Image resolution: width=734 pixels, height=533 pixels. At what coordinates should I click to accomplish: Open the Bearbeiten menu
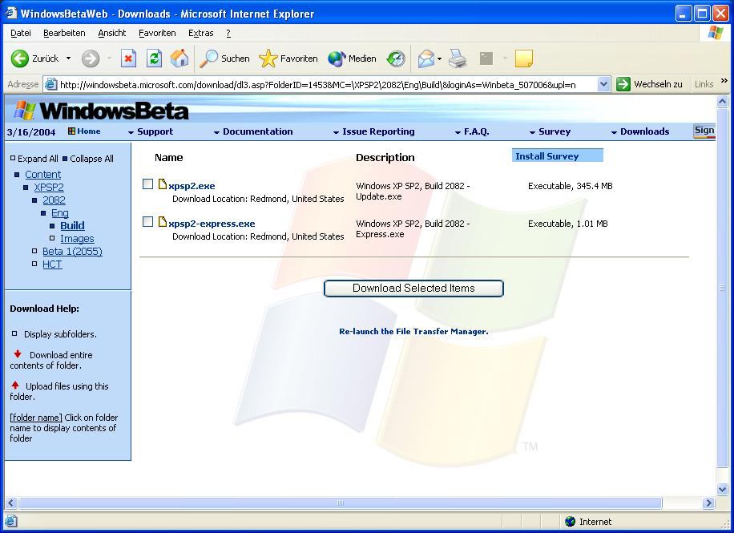(64, 33)
